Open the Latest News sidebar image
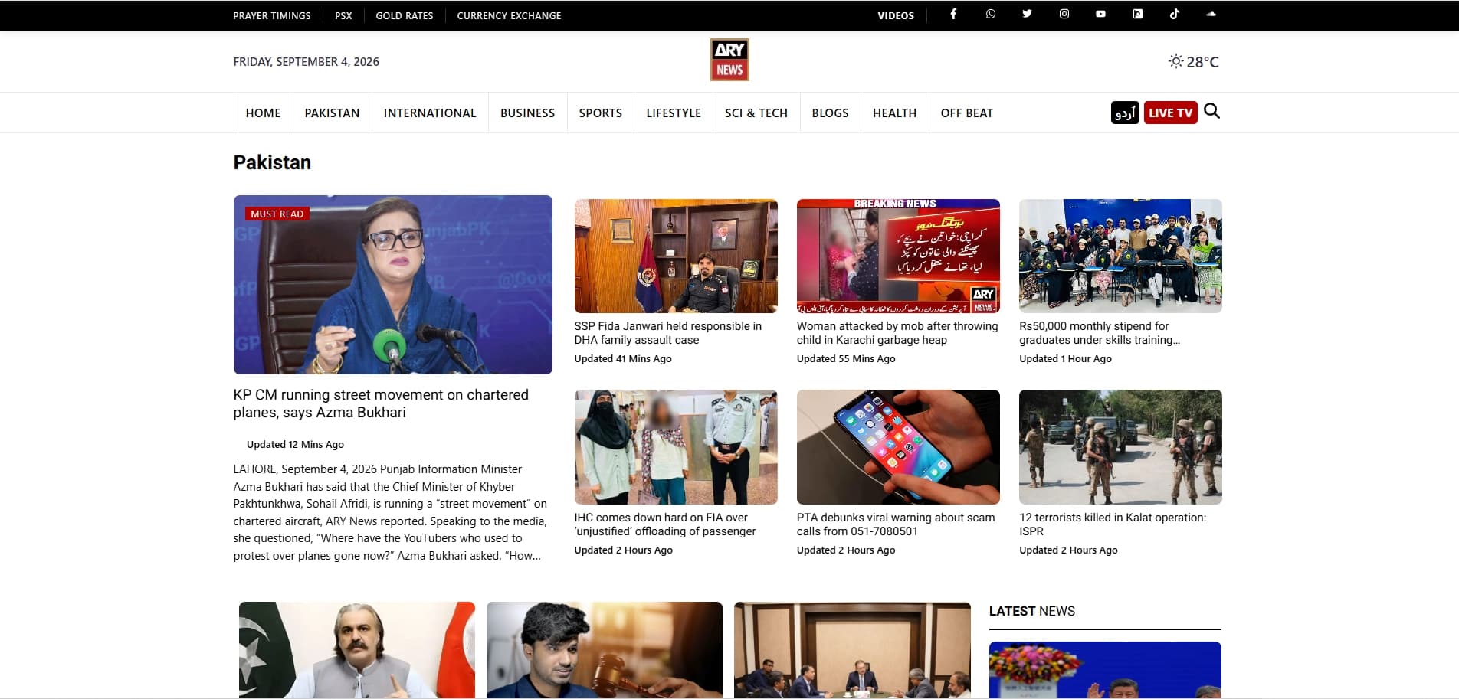This screenshot has height=699, width=1459. 1105,670
